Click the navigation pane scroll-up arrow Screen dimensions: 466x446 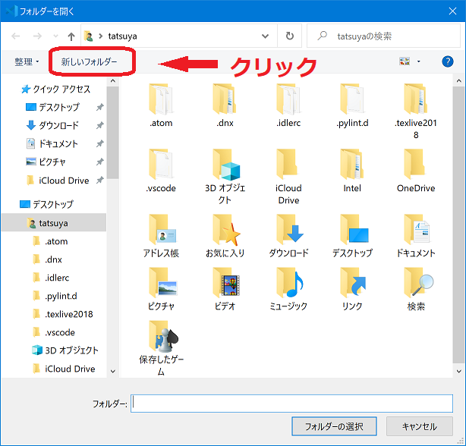(112, 80)
